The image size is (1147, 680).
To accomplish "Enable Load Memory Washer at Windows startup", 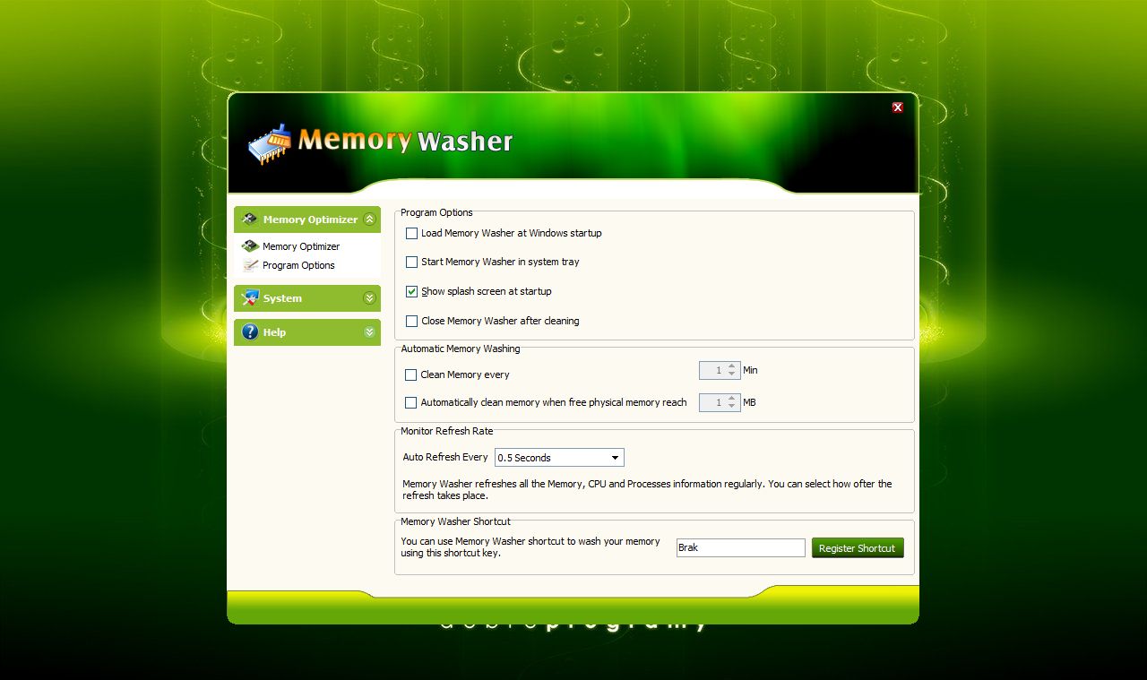I will tap(411, 233).
